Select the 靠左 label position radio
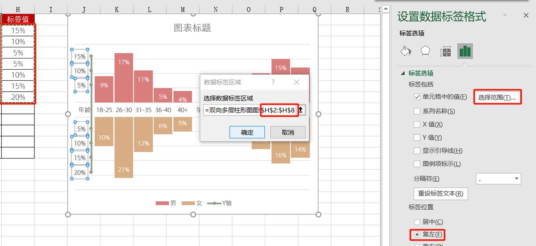 417,234
